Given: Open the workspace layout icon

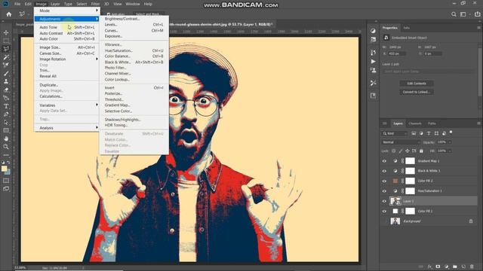Looking at the screenshot, I should click(463, 14).
